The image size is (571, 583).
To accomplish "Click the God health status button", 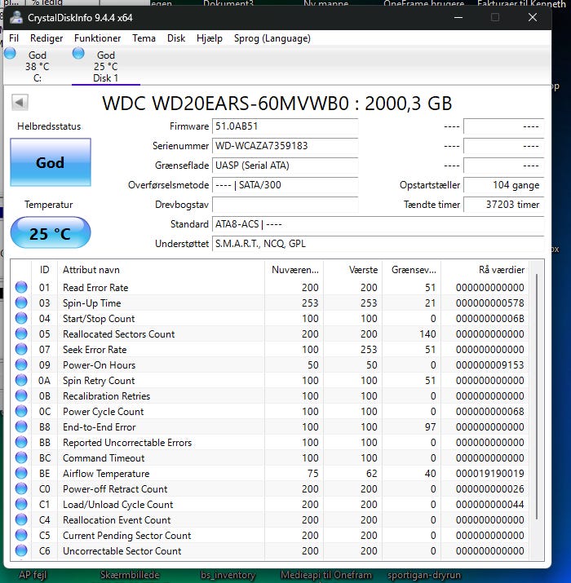I will pos(51,162).
